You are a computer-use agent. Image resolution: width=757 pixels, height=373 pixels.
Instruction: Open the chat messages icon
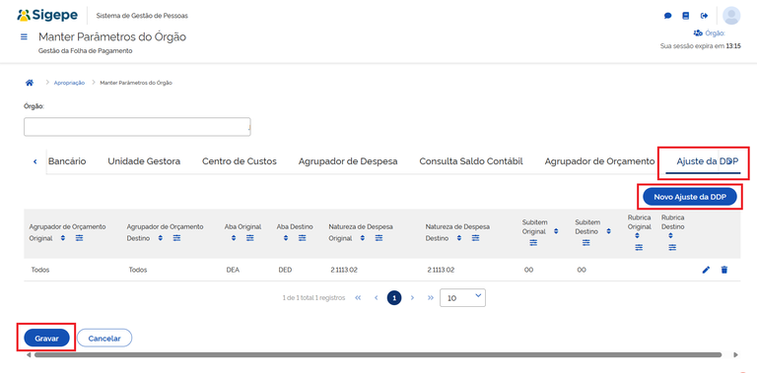667,16
